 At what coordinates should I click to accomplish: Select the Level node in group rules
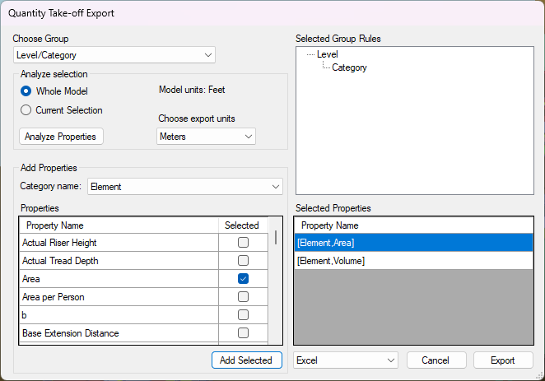[327, 54]
